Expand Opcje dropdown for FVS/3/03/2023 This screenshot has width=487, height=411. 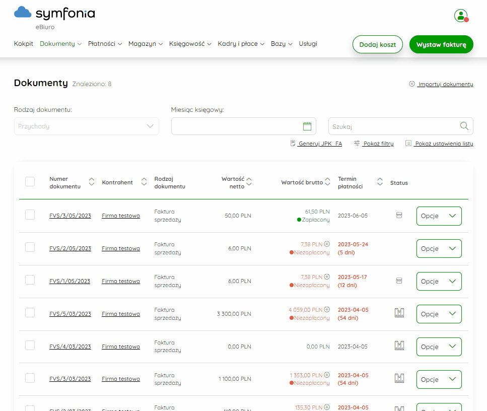pos(439,379)
